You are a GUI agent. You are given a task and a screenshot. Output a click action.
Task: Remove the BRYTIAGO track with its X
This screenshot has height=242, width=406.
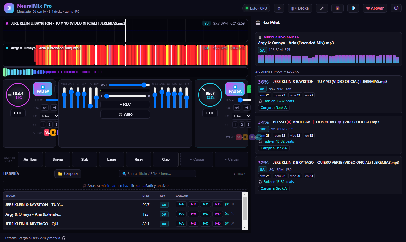coord(233,223)
